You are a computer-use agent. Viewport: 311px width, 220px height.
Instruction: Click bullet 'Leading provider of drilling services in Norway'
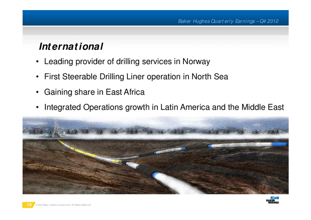coord(127,61)
